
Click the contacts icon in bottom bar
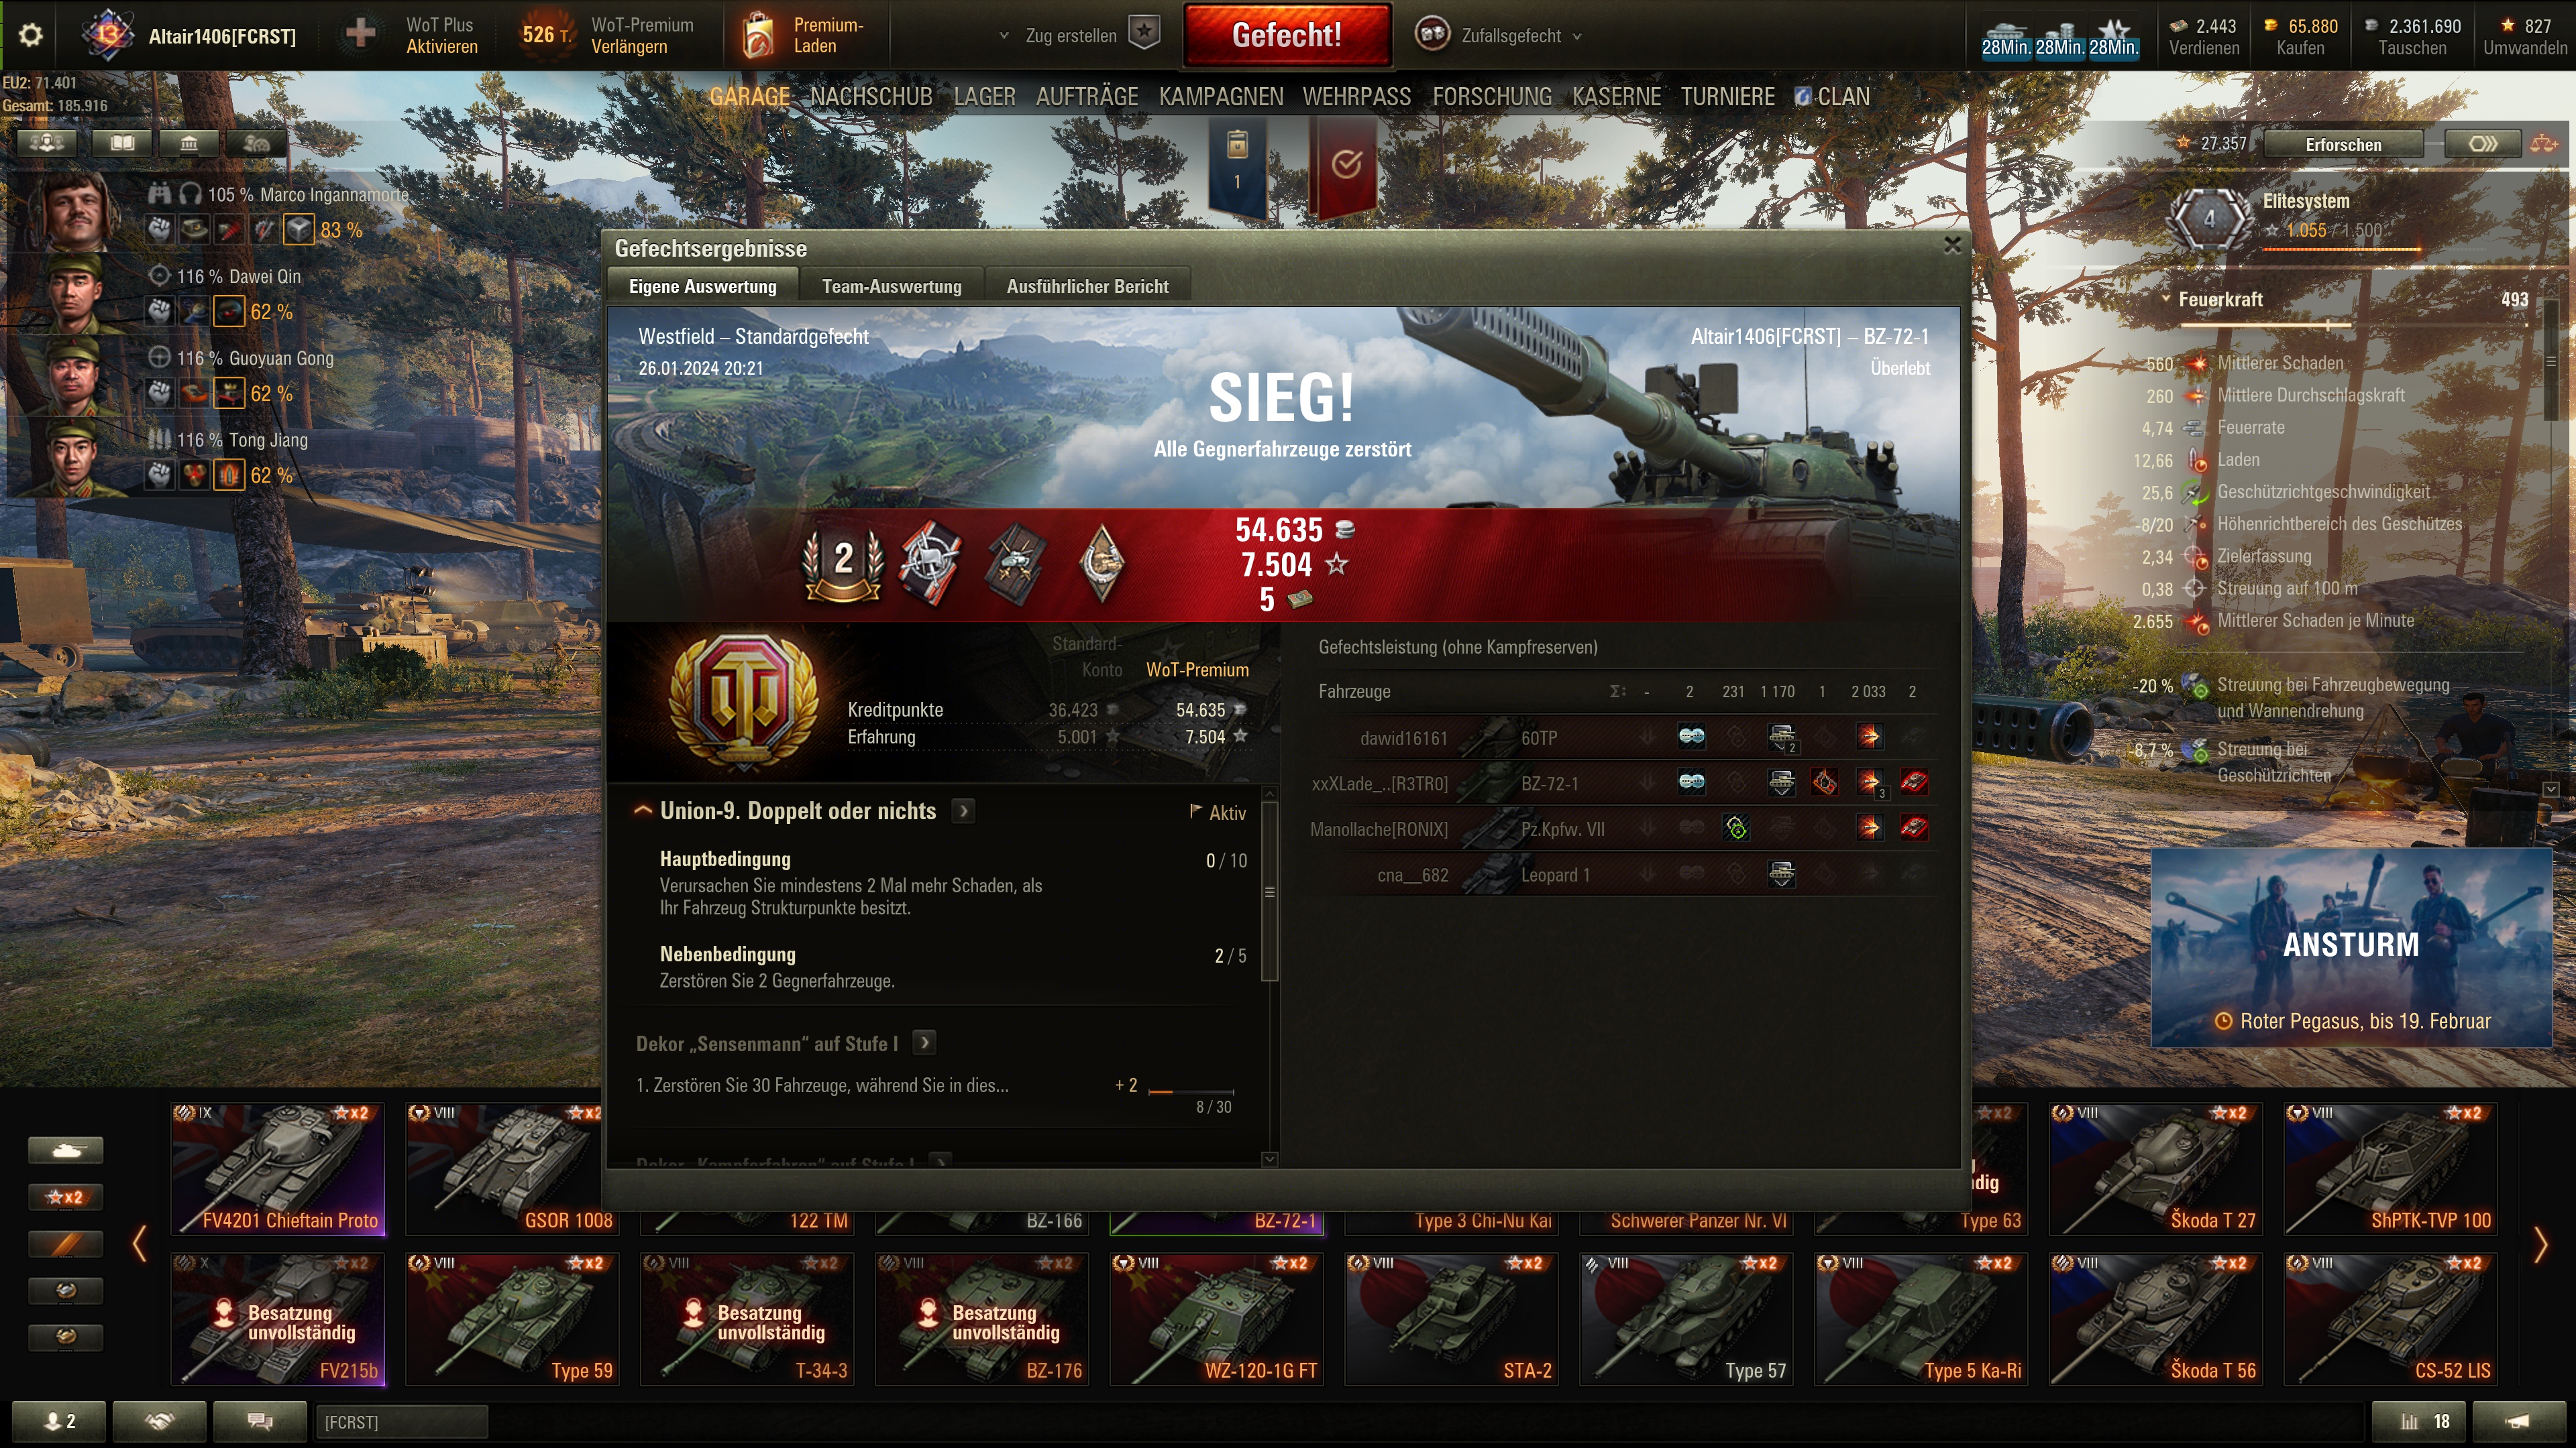[x=59, y=1421]
